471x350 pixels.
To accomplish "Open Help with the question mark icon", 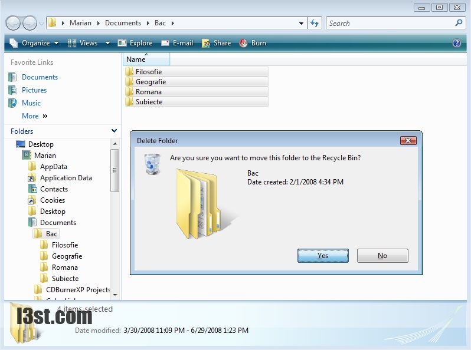I will pos(457,43).
